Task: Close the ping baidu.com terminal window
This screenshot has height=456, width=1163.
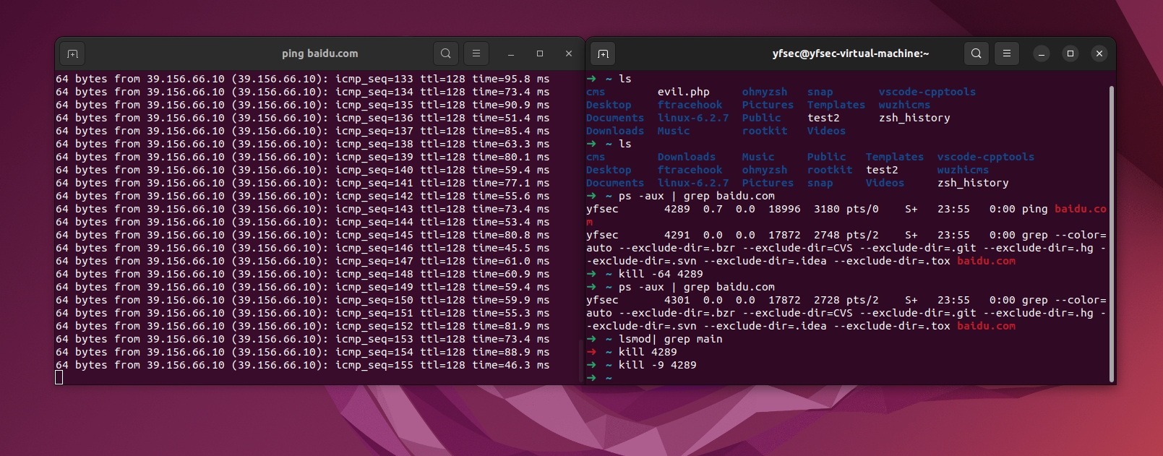Action: (569, 53)
